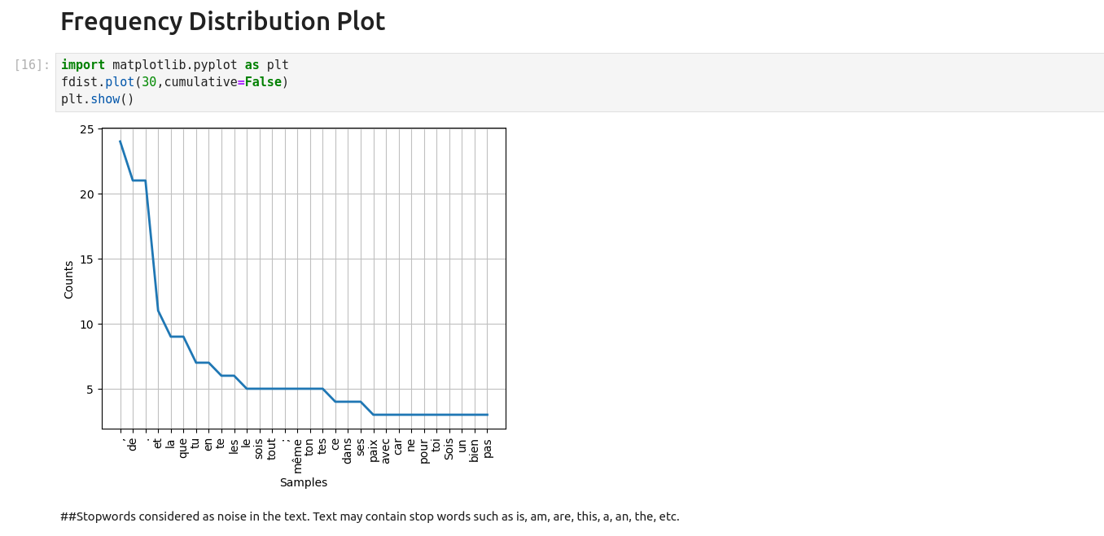Click the Frequency Distribution Plot heading
1104x536 pixels.
(222, 22)
